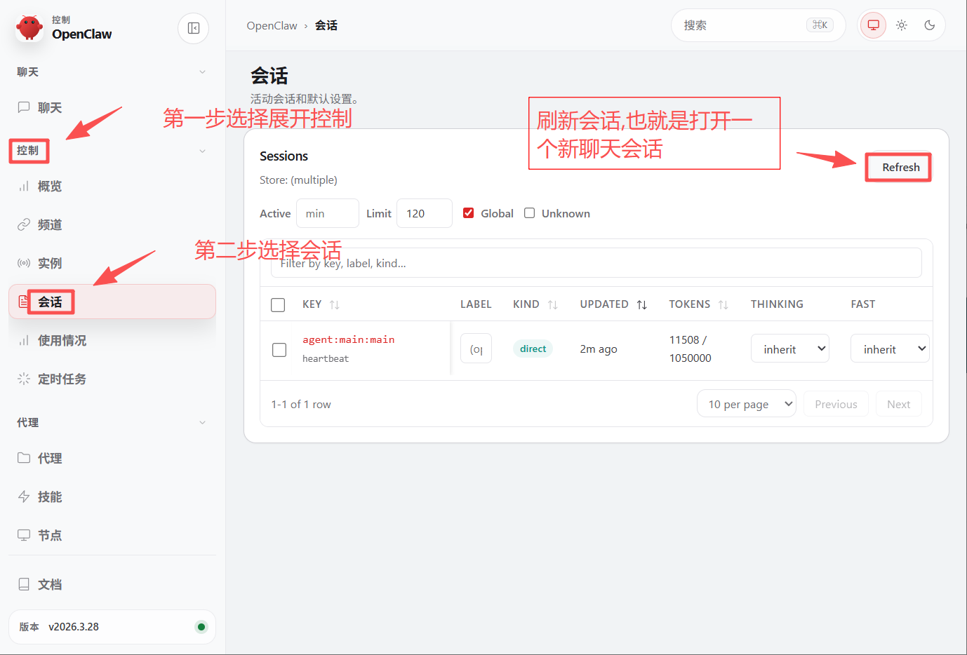967x655 pixels.
Task: Open 聊天 chat page in sidebar
Action: (x=49, y=107)
